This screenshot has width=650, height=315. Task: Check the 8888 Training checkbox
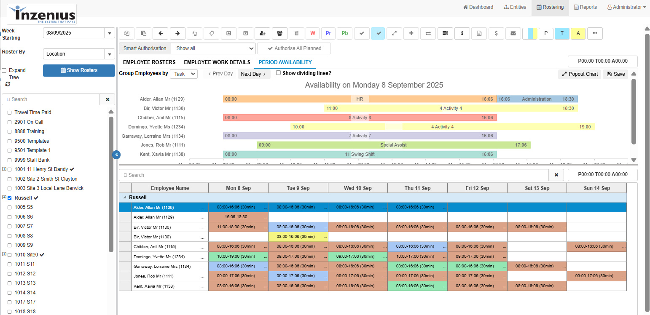(9, 131)
